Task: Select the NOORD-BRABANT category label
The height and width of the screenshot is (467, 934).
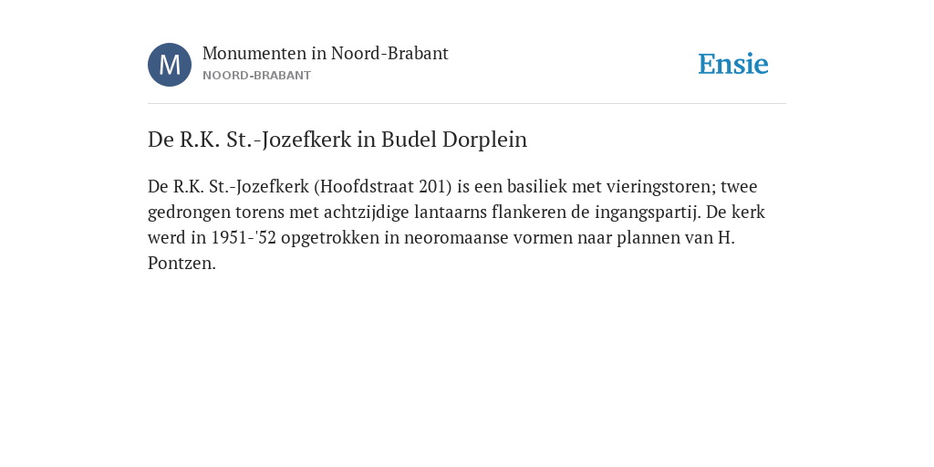Action: [256, 76]
